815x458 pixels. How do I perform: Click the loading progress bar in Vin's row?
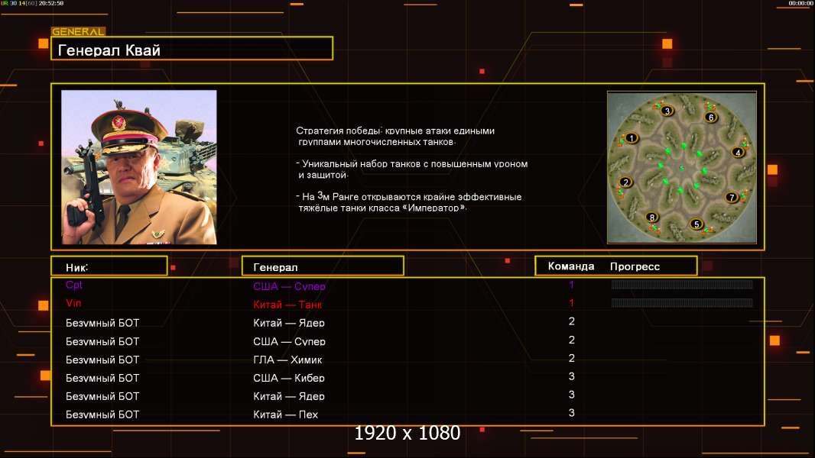point(682,302)
